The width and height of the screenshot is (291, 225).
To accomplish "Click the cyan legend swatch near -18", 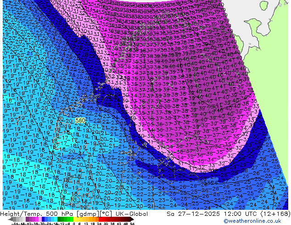I will coord(56,219).
